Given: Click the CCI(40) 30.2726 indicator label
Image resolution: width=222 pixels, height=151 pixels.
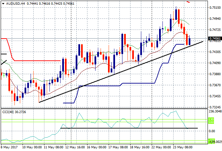Looking at the screenshot, I should tap(14, 112).
